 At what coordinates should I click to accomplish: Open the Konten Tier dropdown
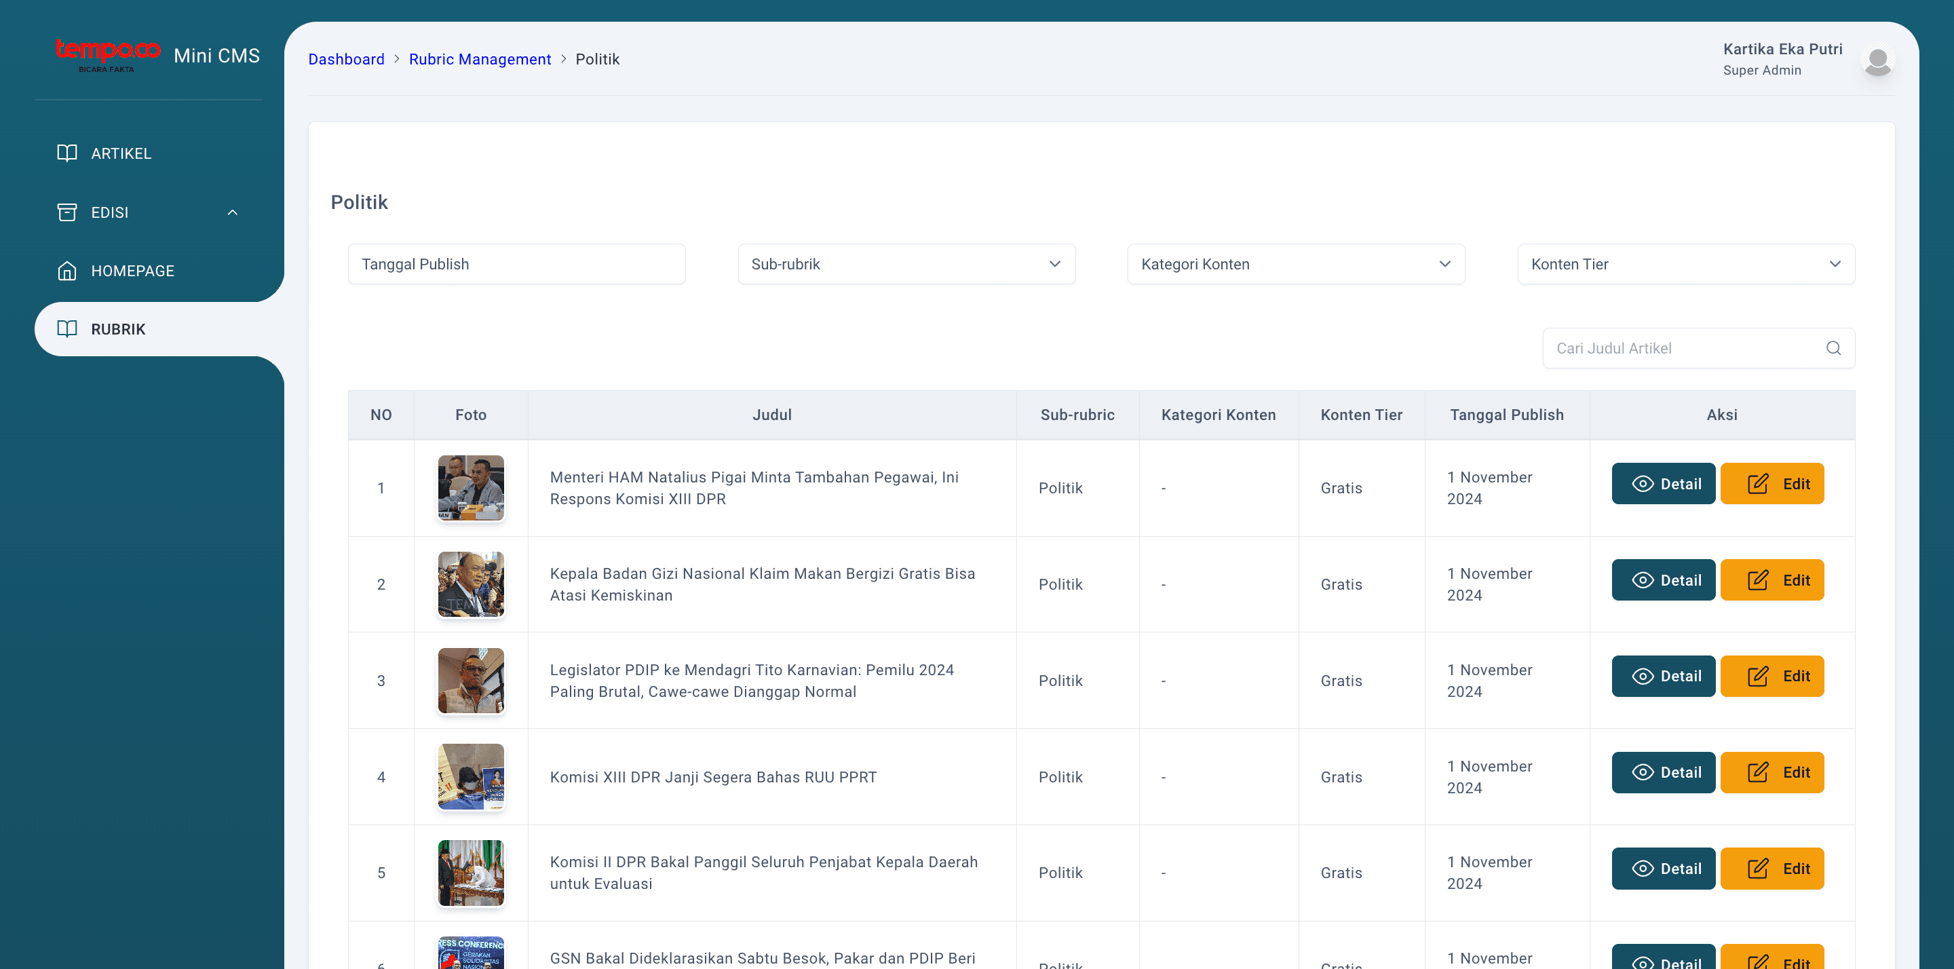point(1685,264)
